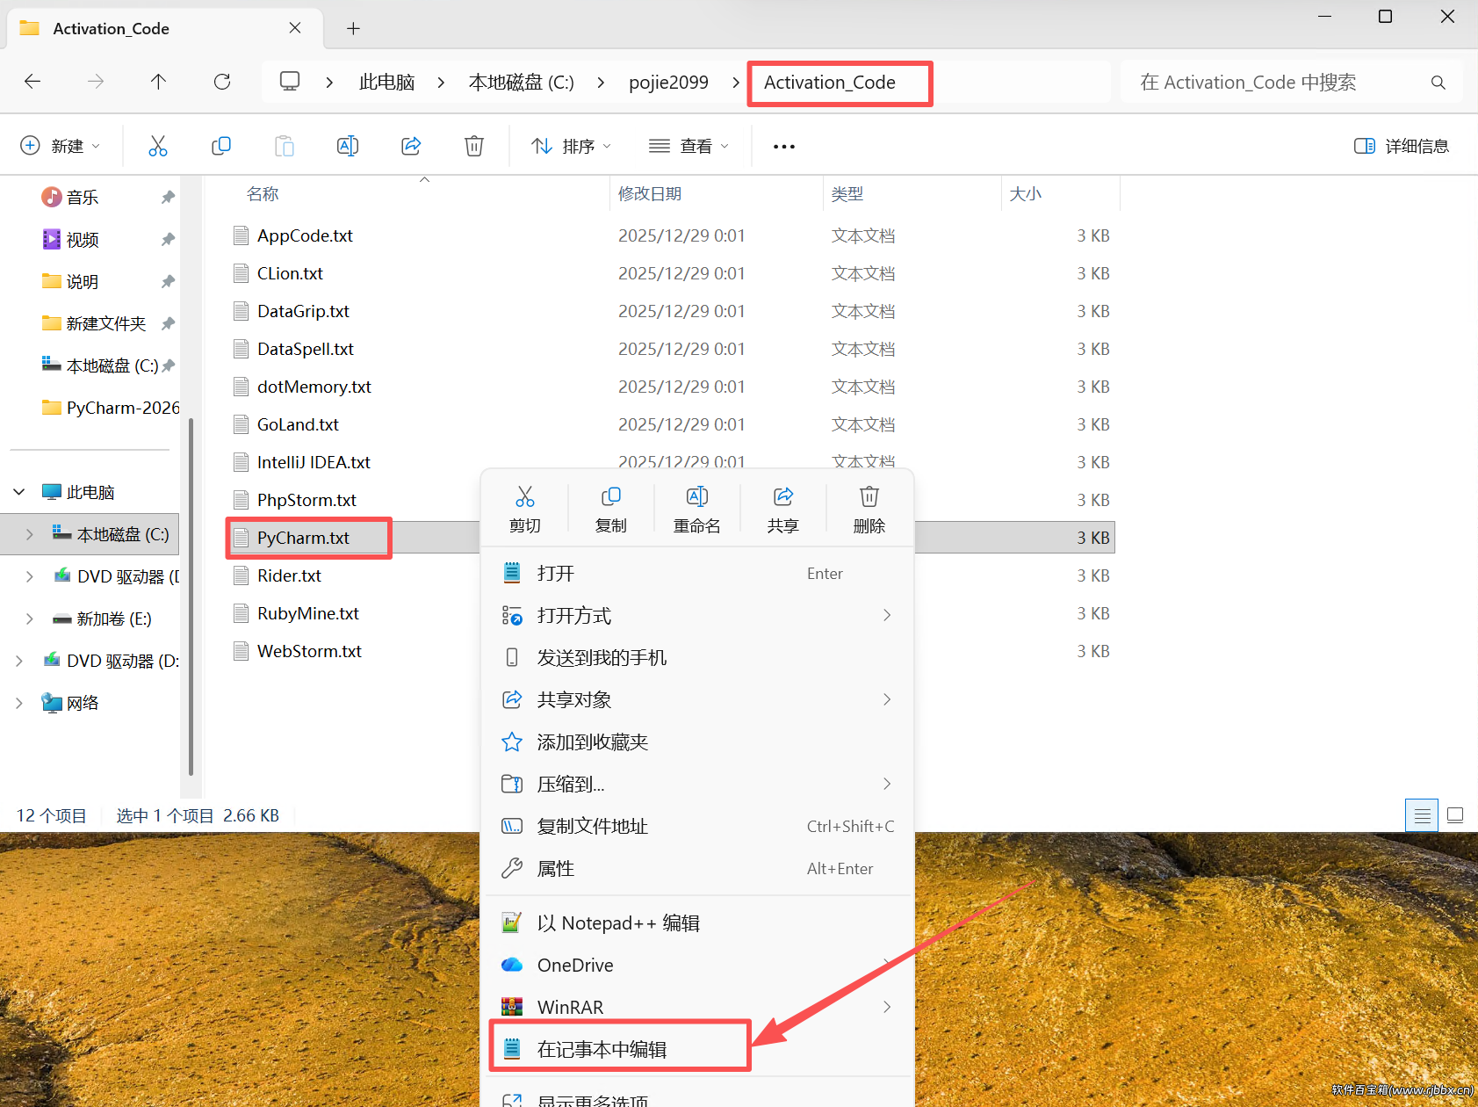Select 属性 in the context menu
The image size is (1478, 1107).
(697, 868)
